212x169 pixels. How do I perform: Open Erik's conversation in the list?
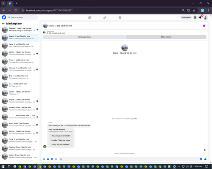point(20,77)
